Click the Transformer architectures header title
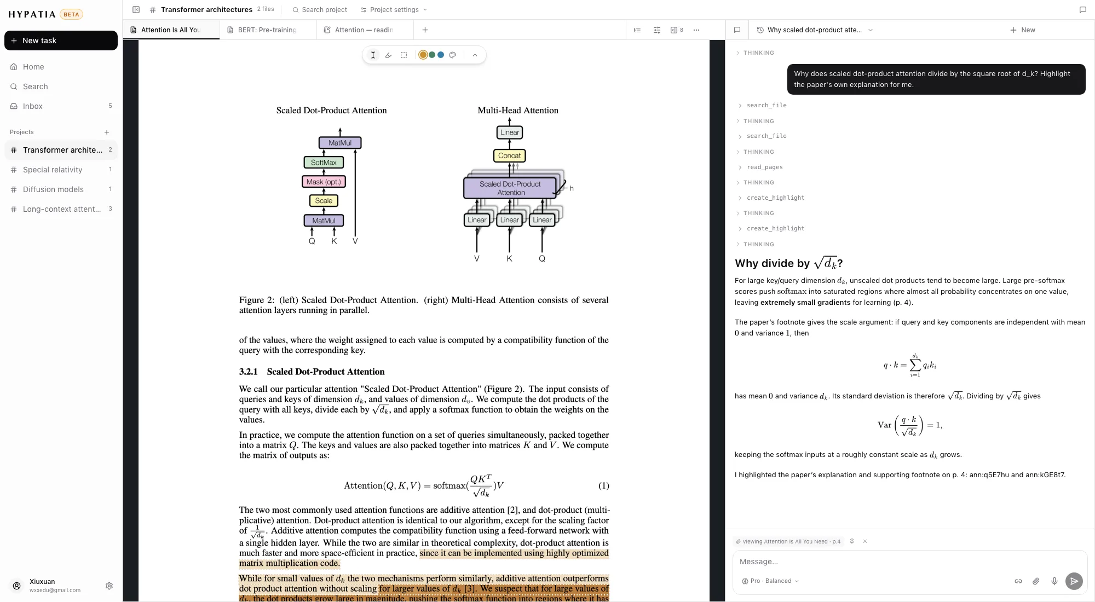The width and height of the screenshot is (1095, 602). [206, 10]
